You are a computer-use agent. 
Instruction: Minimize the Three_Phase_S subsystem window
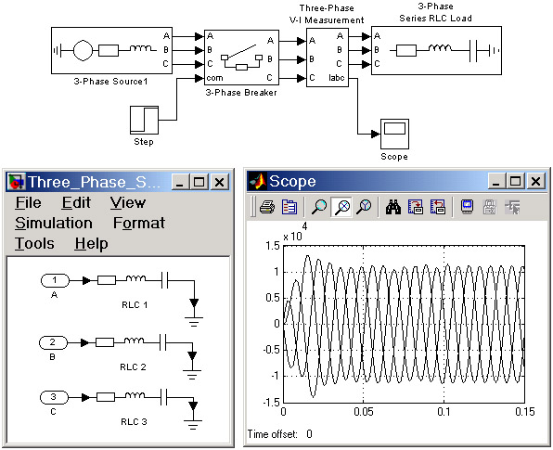tap(180, 182)
